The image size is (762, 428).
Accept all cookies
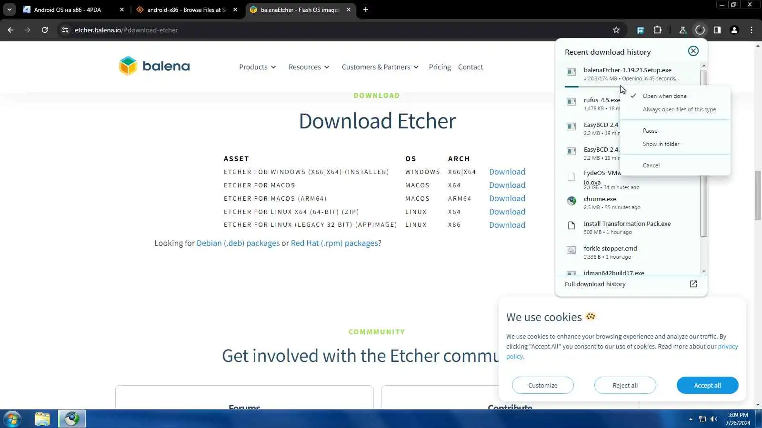coord(707,385)
